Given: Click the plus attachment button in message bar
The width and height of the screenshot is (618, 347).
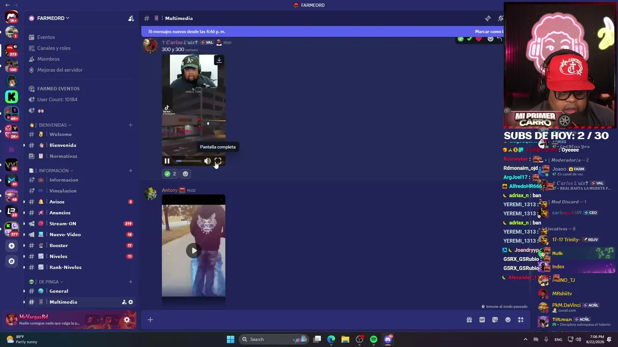Looking at the screenshot, I should (x=150, y=320).
